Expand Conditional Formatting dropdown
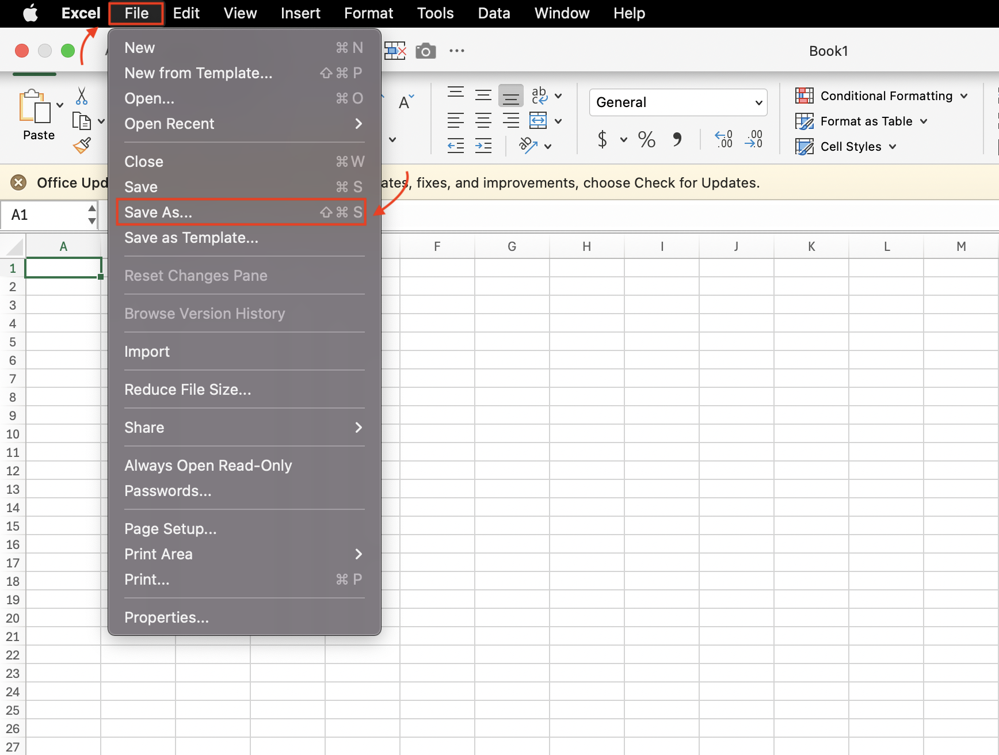This screenshot has width=999, height=755. [x=964, y=96]
